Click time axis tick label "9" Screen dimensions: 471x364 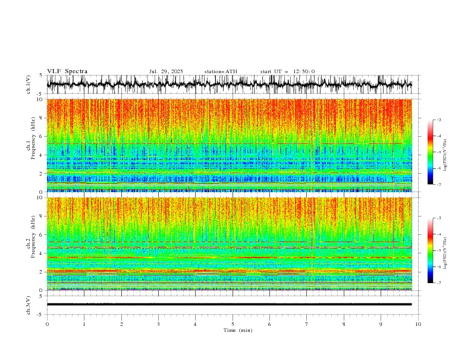point(381,324)
